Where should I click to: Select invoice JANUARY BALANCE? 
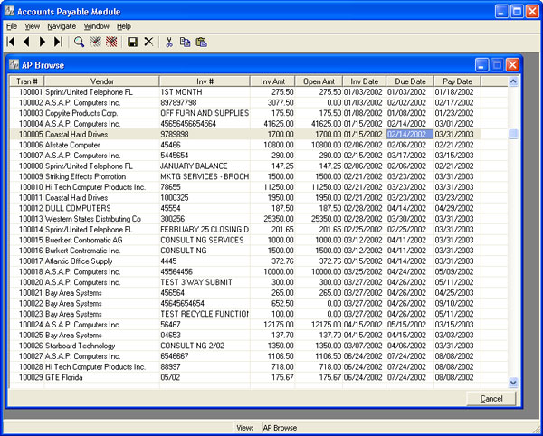(x=194, y=166)
